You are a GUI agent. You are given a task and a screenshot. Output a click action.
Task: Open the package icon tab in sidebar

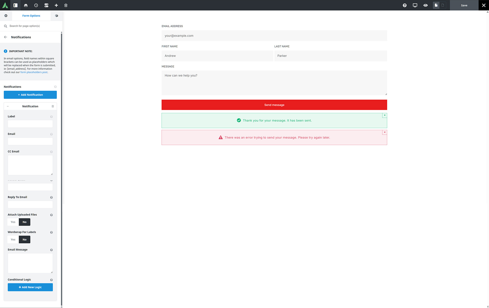(x=57, y=16)
